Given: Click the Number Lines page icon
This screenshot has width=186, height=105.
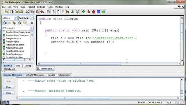Looking at the screenshot, I should tap(58, 12).
